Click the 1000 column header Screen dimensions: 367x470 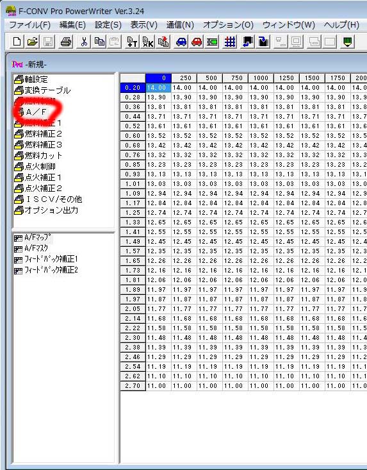pos(261,78)
